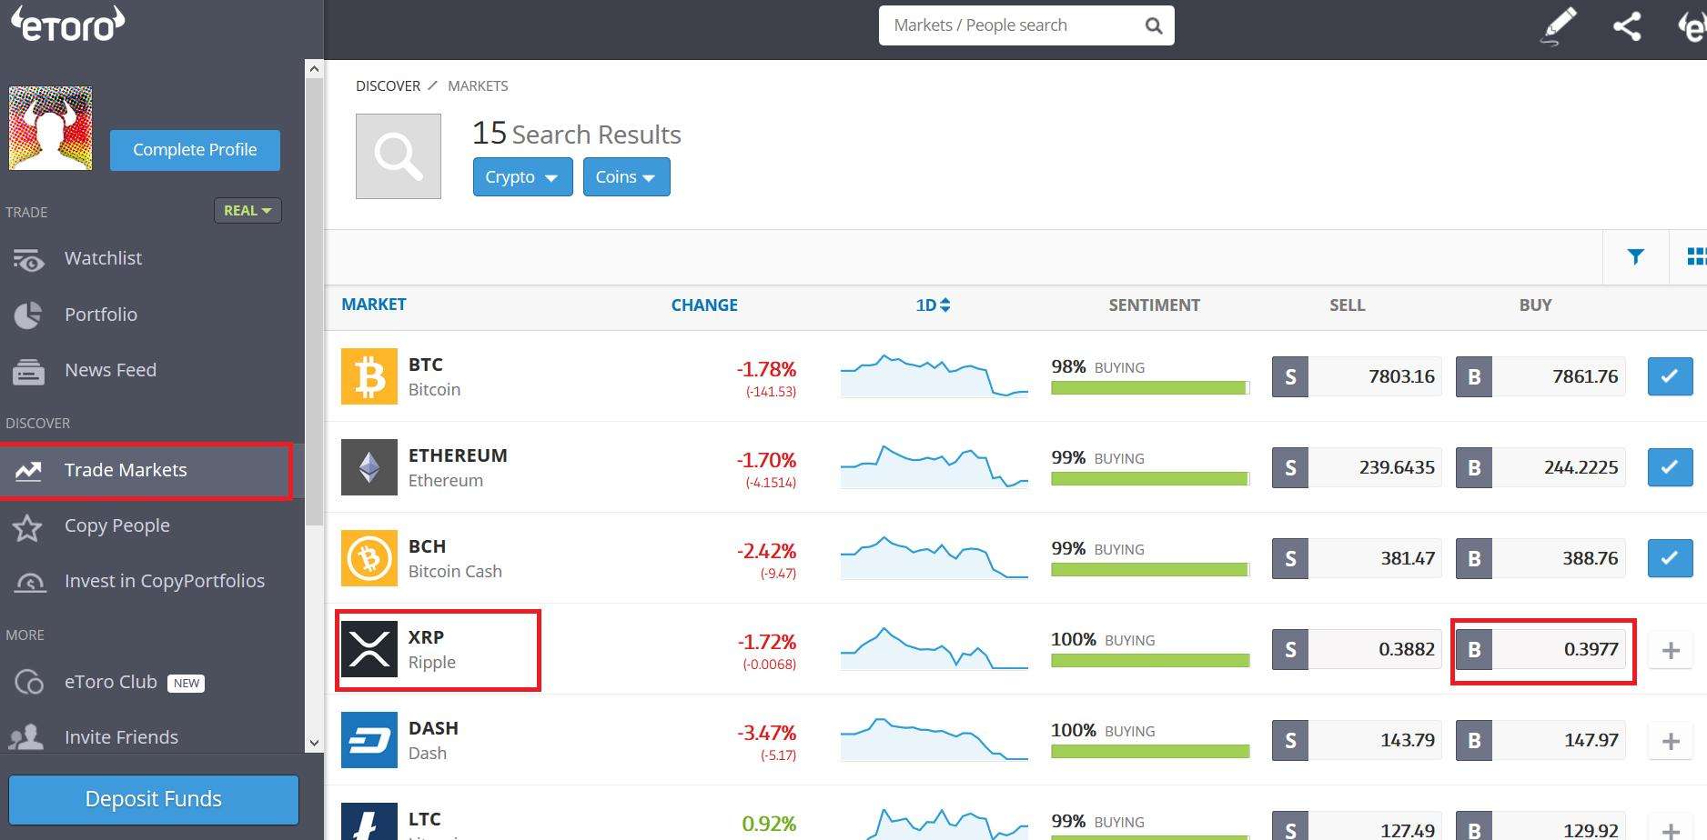Click the DASH sentiment bar

tap(1150, 752)
